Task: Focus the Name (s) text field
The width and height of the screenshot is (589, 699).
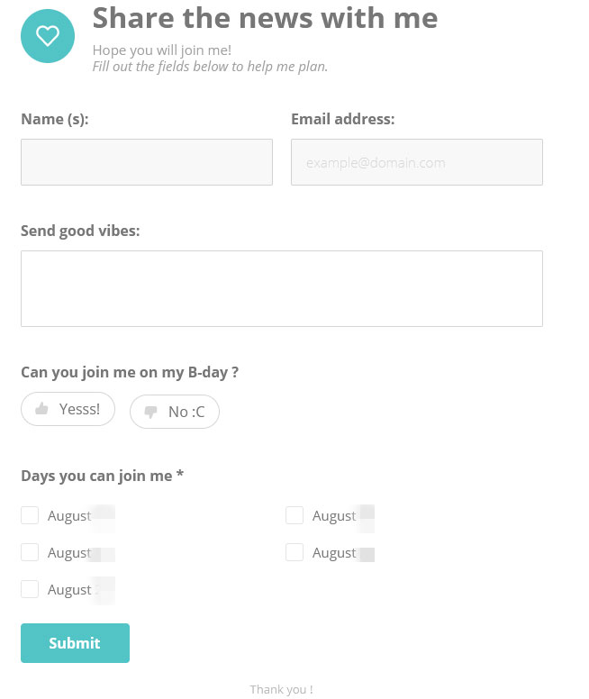Action: pyautogui.click(x=147, y=162)
